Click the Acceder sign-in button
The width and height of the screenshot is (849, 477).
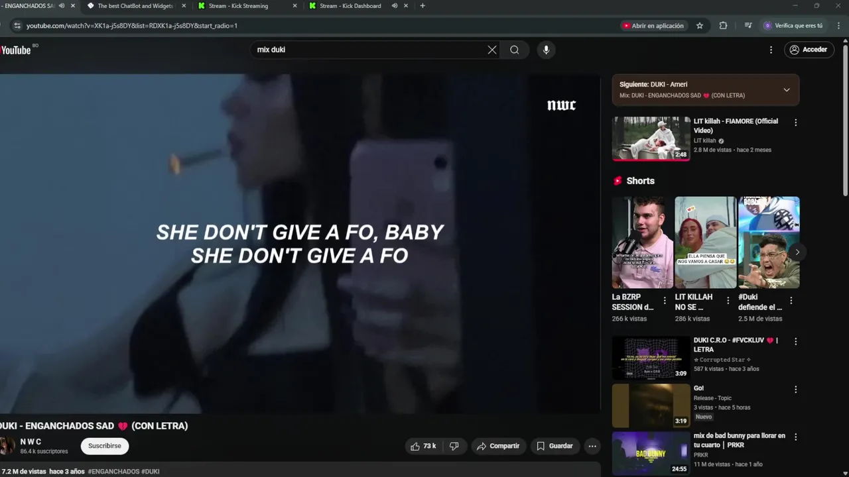pyautogui.click(x=809, y=50)
